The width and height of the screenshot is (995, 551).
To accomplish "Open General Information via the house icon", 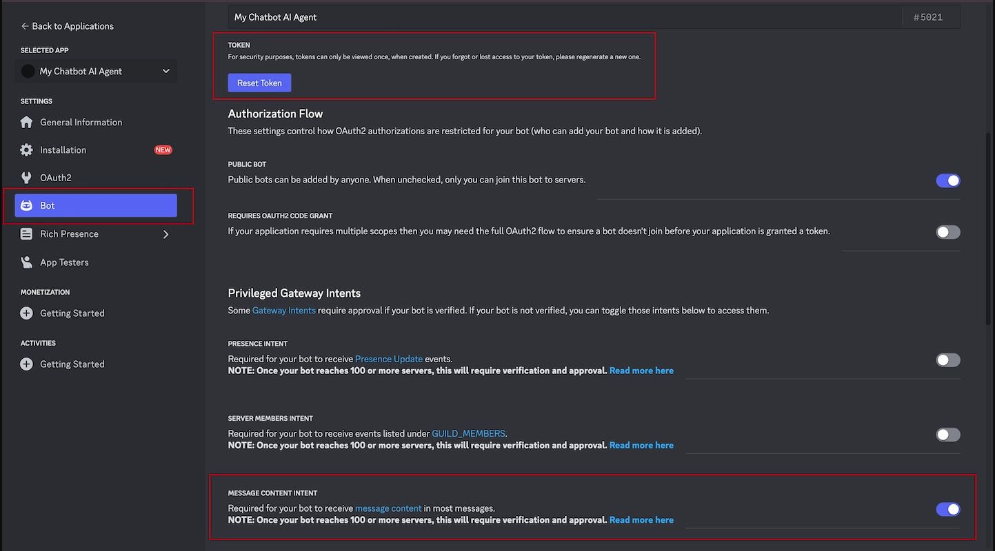I will click(x=26, y=122).
